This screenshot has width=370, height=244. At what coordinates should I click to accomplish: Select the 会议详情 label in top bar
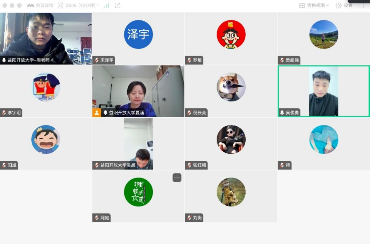(44, 5)
